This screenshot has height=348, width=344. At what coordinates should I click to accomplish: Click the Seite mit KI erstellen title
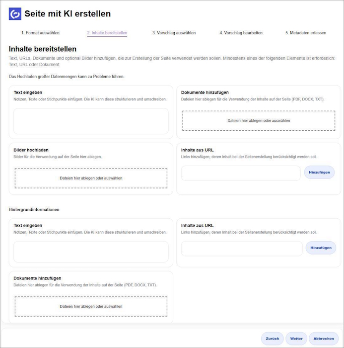(68, 14)
